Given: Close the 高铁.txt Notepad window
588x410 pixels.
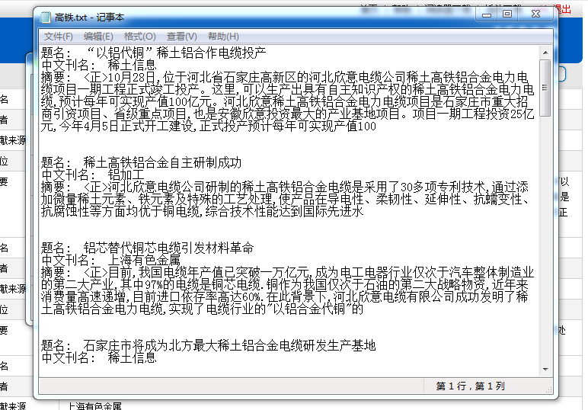Looking at the screenshot, I should pyautogui.click(x=535, y=14).
